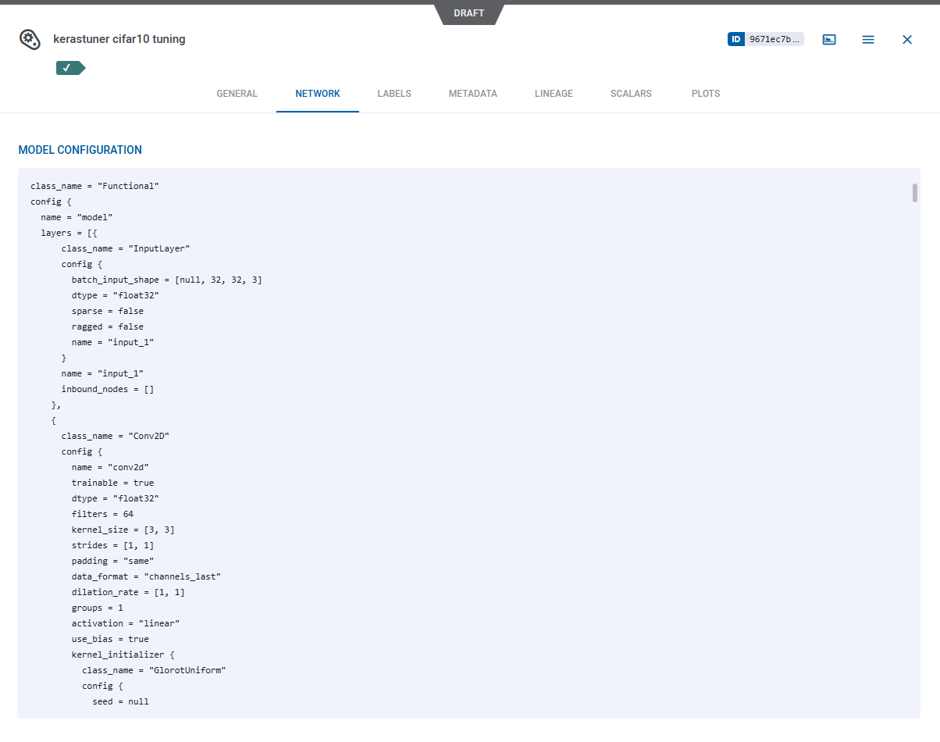Click the green checkmark tag badge

[69, 68]
